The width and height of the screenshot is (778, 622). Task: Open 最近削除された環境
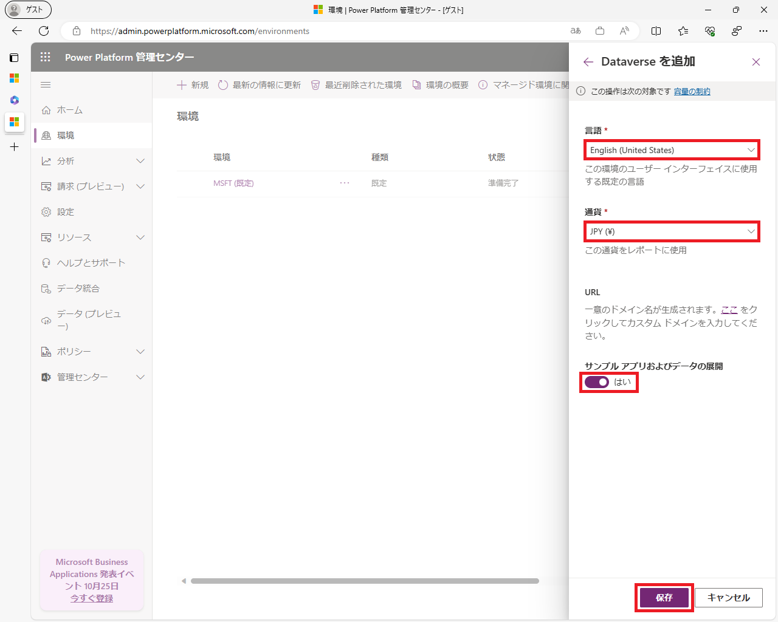356,85
